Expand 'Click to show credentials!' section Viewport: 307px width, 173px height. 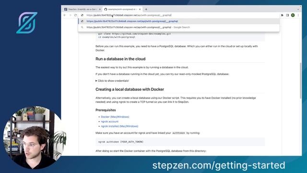pyautogui.click(x=112, y=81)
